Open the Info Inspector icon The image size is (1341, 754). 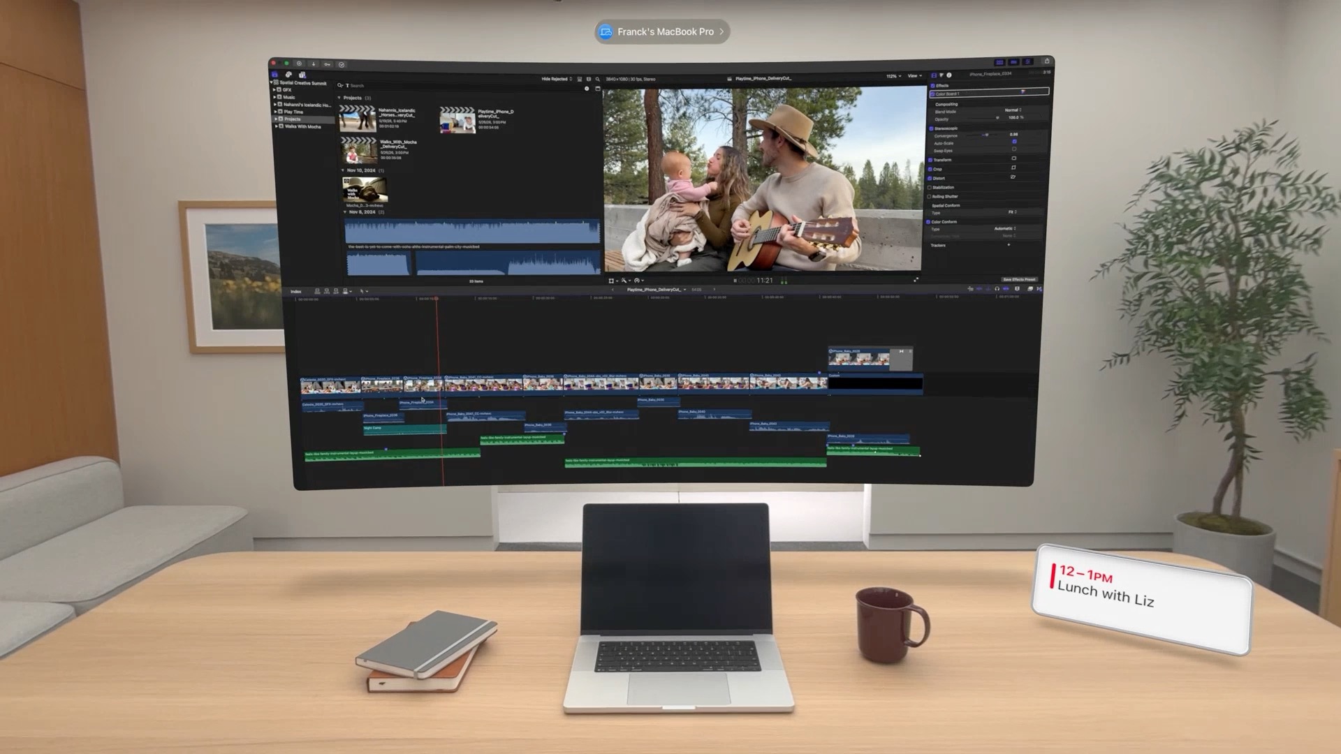[x=949, y=75]
